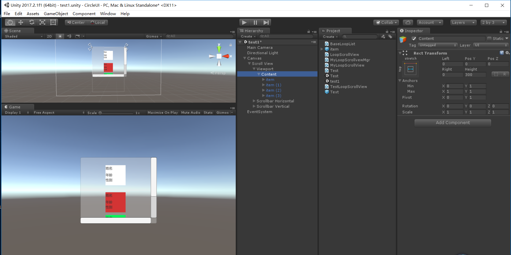The image size is (511, 255).
Task: Open the cloud services icon
Action: 408,22
